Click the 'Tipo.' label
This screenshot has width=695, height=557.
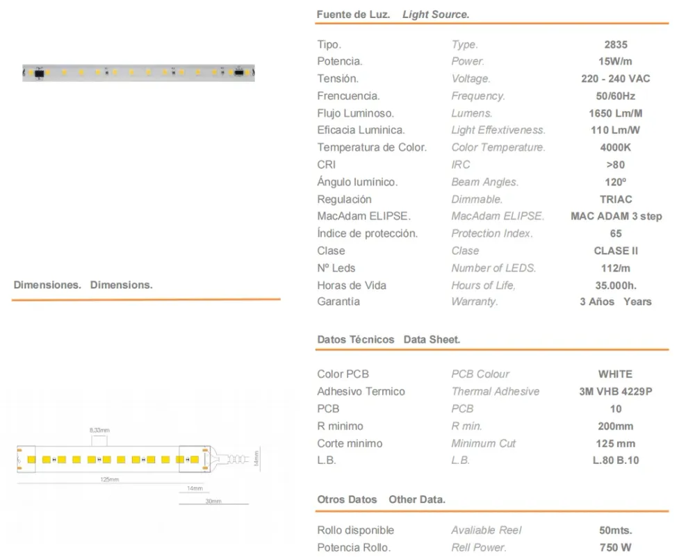tap(329, 44)
